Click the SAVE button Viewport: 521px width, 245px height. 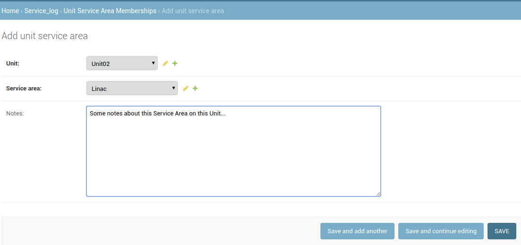tap(502, 231)
